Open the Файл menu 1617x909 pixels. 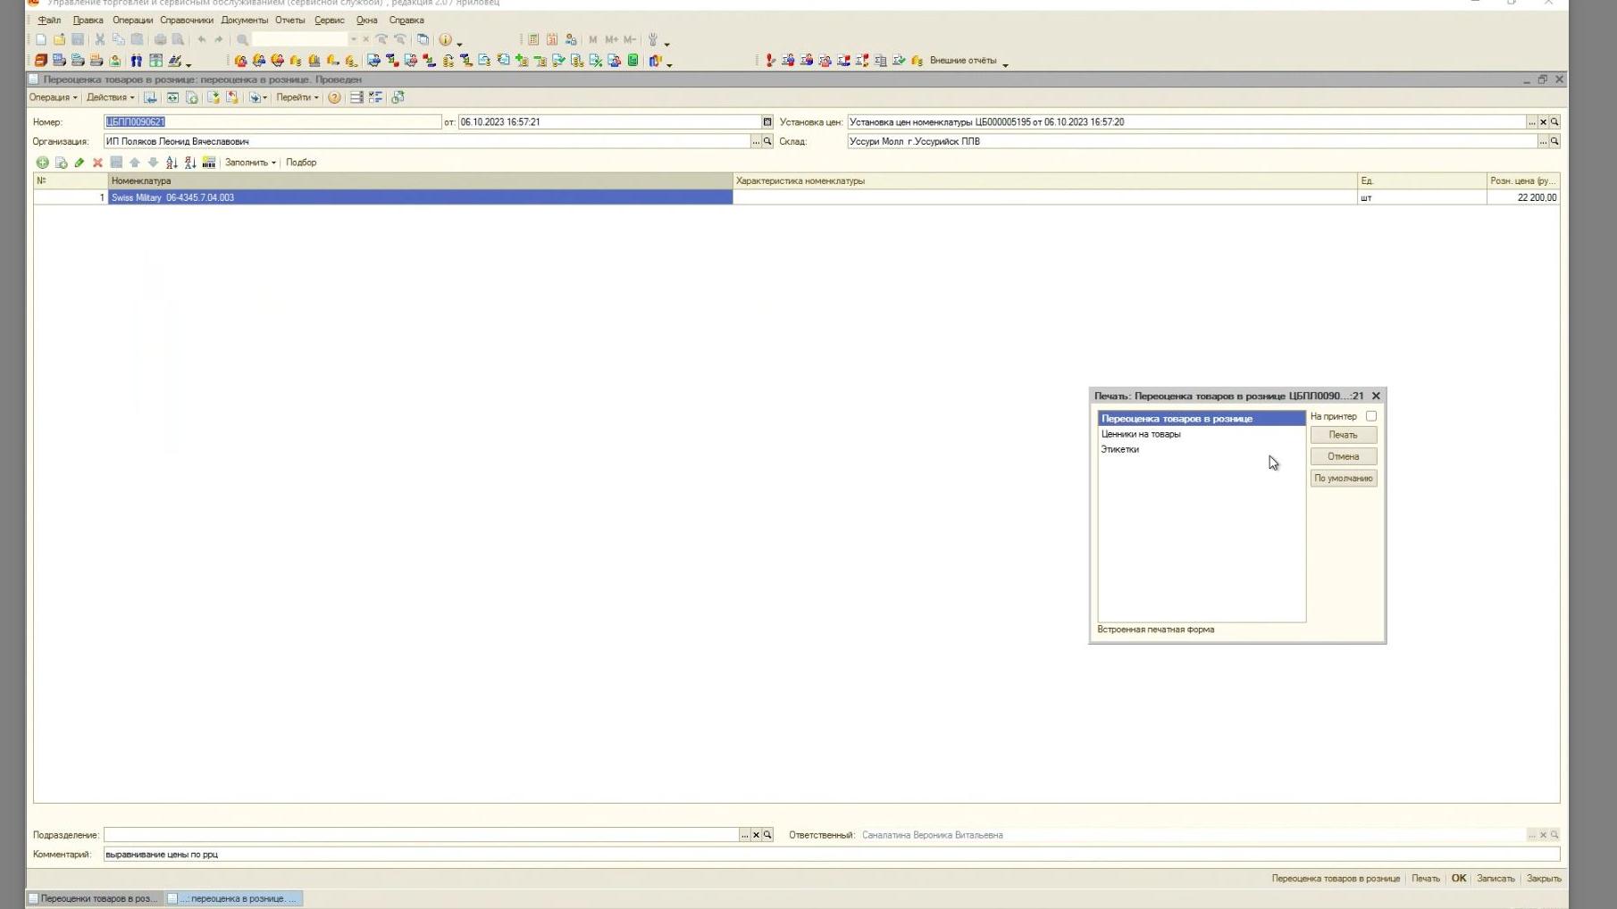tap(49, 20)
